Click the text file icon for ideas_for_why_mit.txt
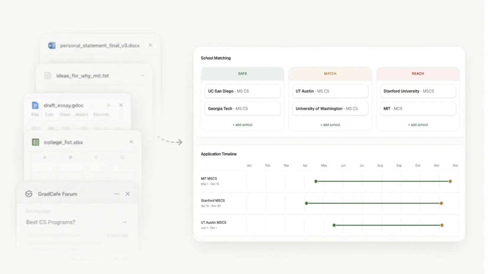The height and width of the screenshot is (274, 488). pos(48,76)
